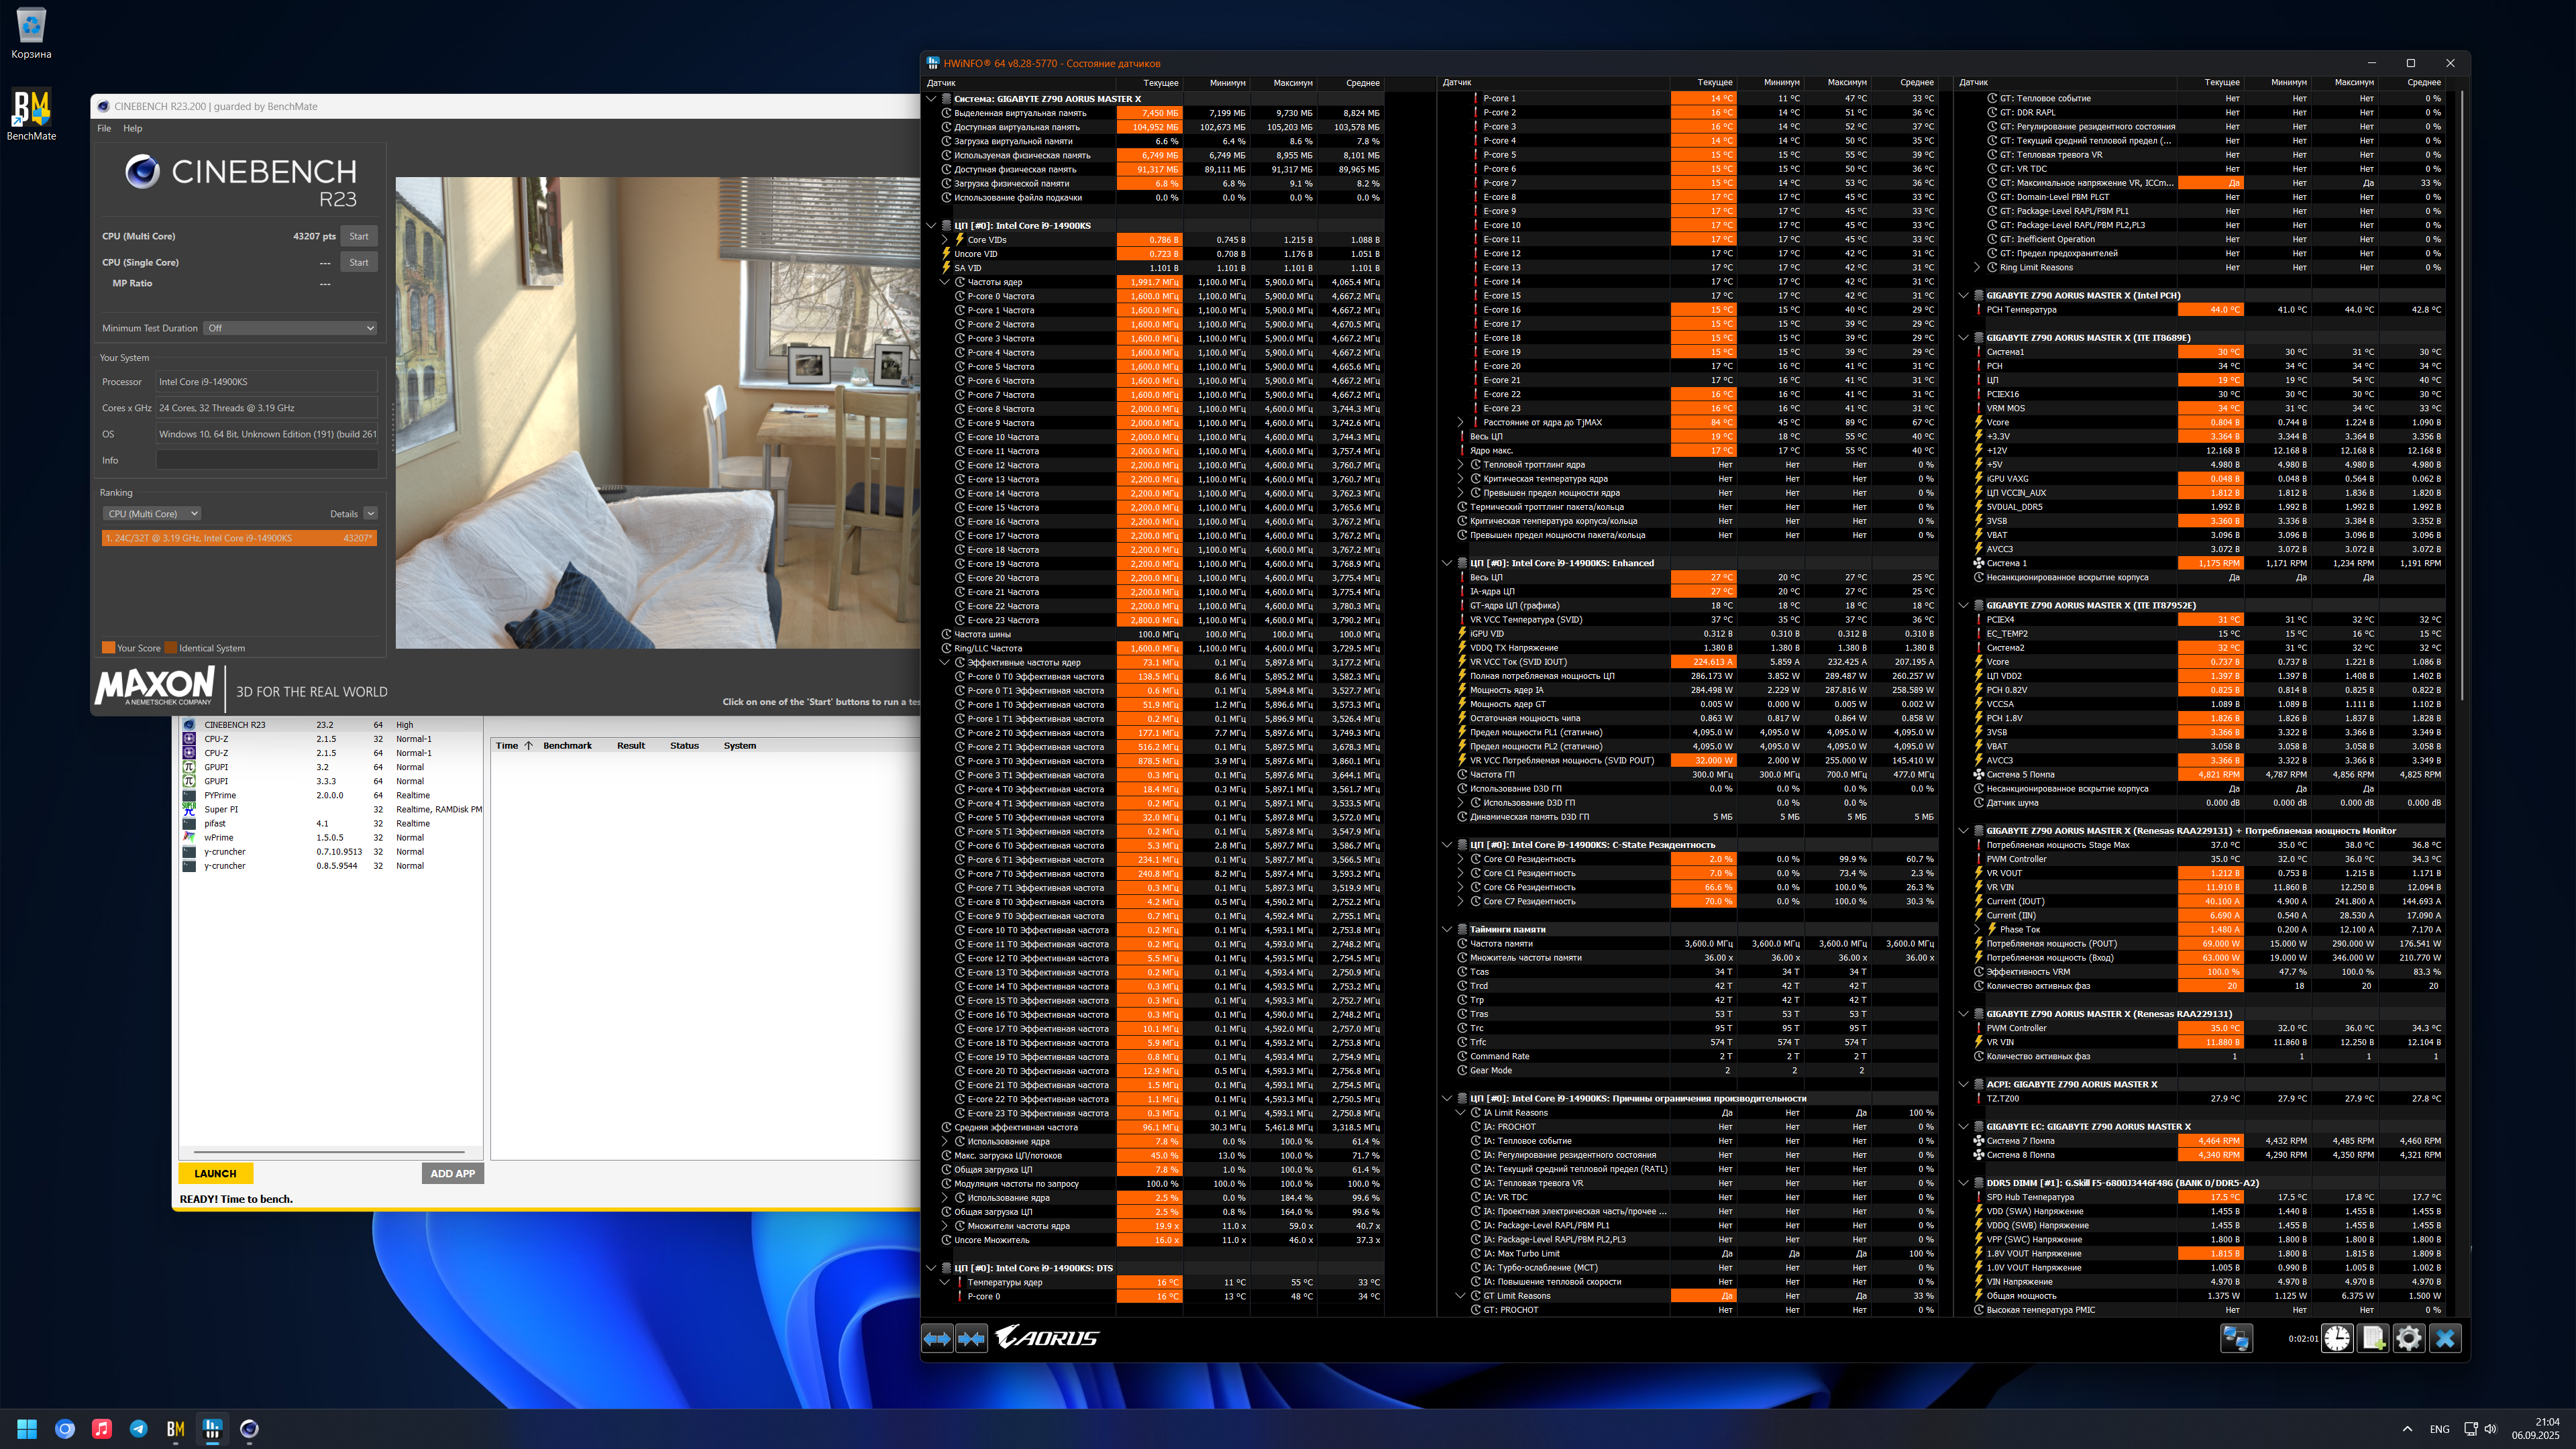Select ranking entry 24C/32T Intel Core i9-14900KS
Viewport: 2576px width, 1449px height.
pos(239,538)
